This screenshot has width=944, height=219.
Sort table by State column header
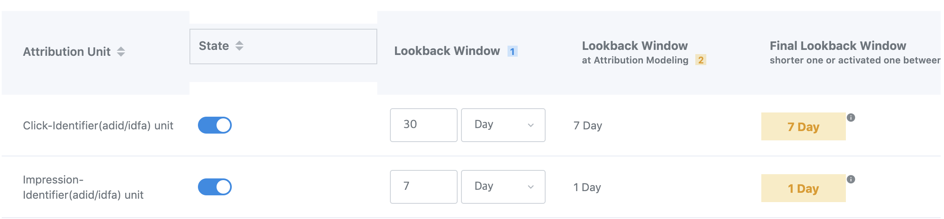tap(214, 46)
